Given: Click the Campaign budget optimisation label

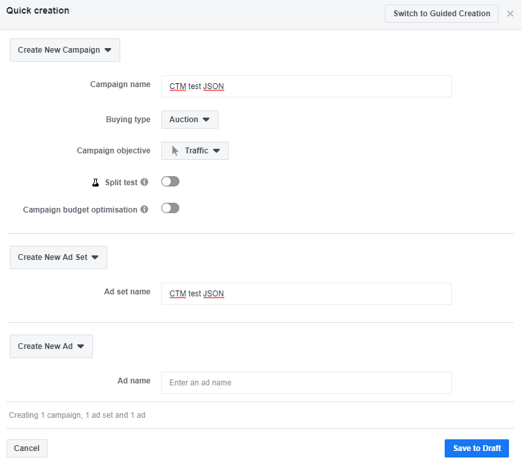Looking at the screenshot, I should pos(80,210).
